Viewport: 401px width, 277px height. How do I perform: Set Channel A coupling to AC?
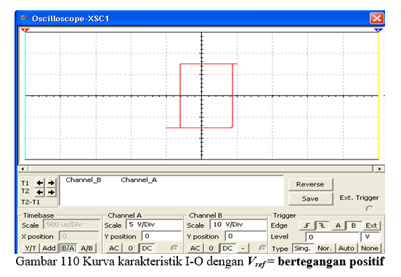pos(114,248)
